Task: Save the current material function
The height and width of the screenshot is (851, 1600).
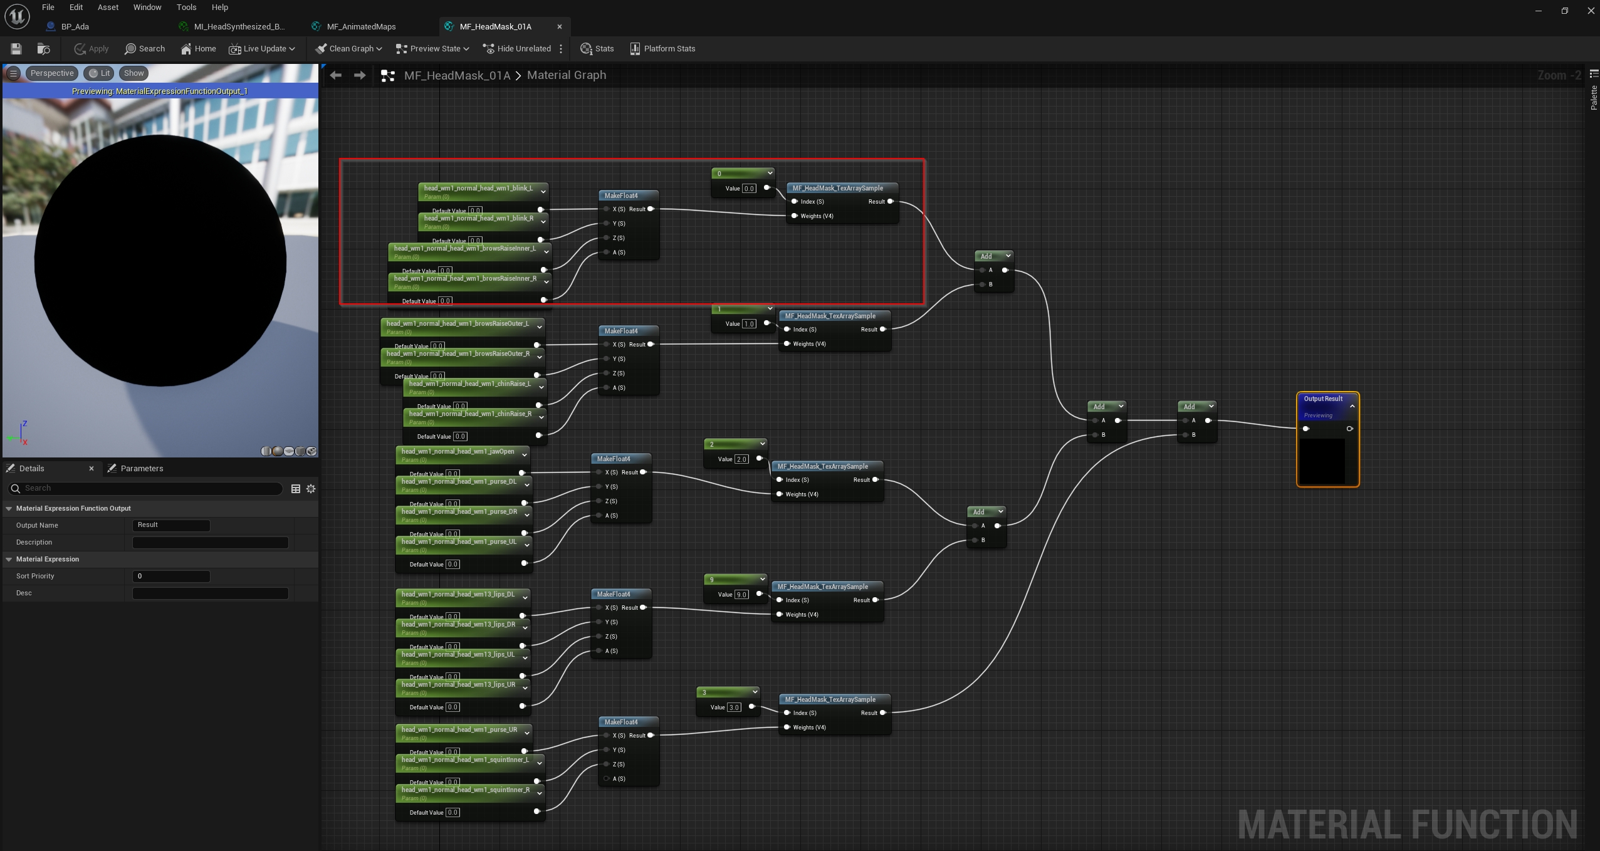Action: 15,48
